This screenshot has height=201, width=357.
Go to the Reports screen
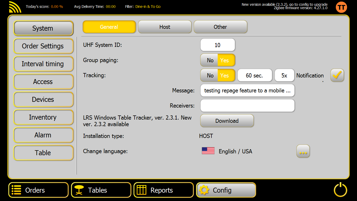[164, 190]
